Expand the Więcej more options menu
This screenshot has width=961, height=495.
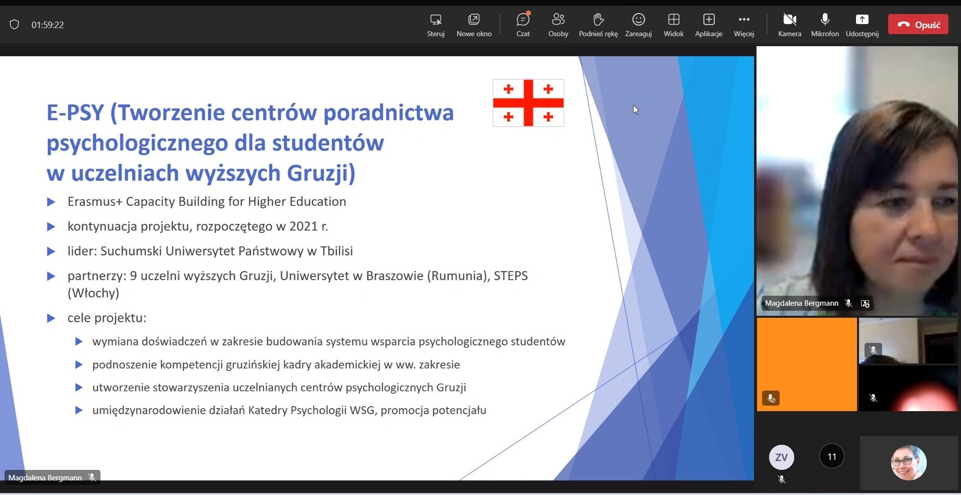pyautogui.click(x=743, y=25)
